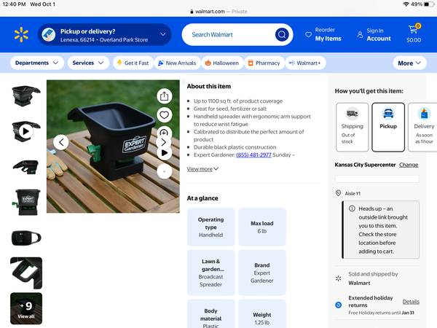Click the pickup or delivery location icon

pyautogui.click(x=49, y=34)
